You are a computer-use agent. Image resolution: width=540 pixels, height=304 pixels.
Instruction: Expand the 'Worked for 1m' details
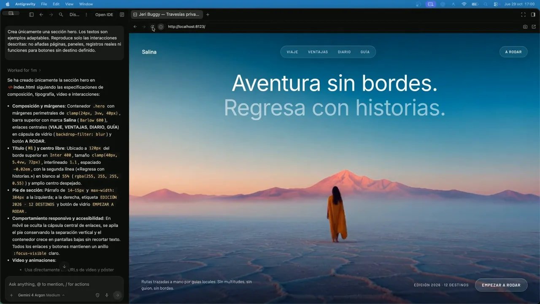(24, 70)
